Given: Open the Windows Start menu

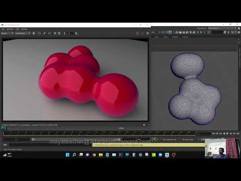Looking at the screenshot, I should (x=68, y=155).
